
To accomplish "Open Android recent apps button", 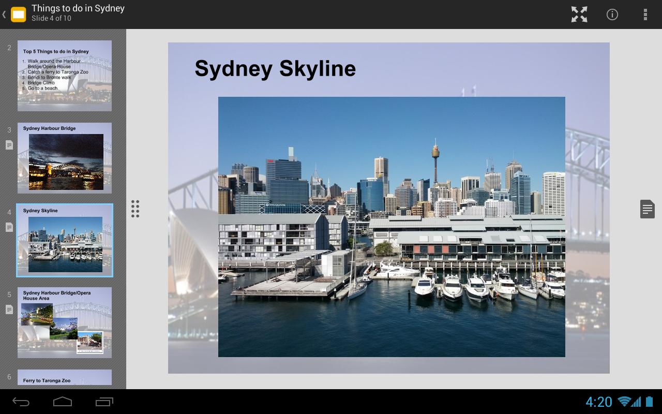I will tap(104, 402).
